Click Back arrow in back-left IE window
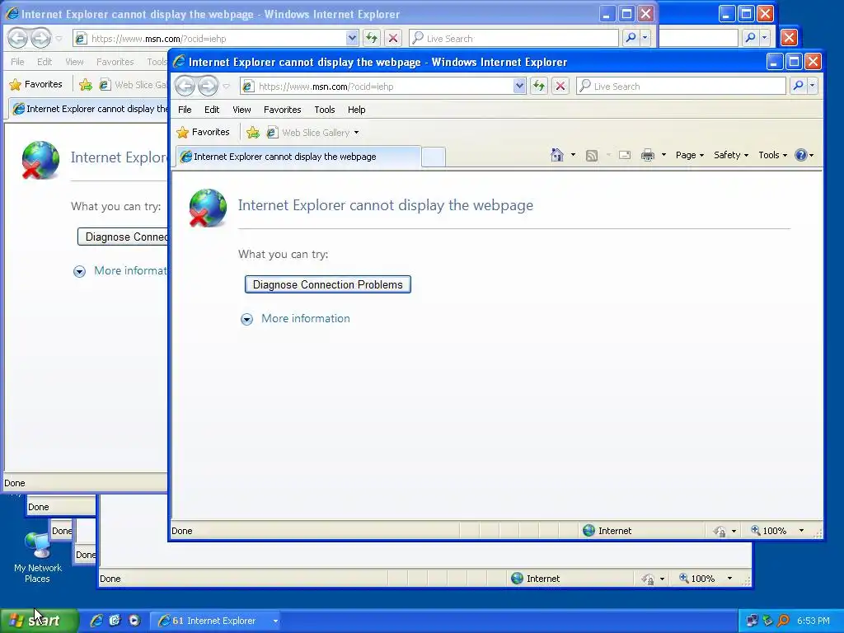The height and width of the screenshot is (633, 844). [x=18, y=38]
